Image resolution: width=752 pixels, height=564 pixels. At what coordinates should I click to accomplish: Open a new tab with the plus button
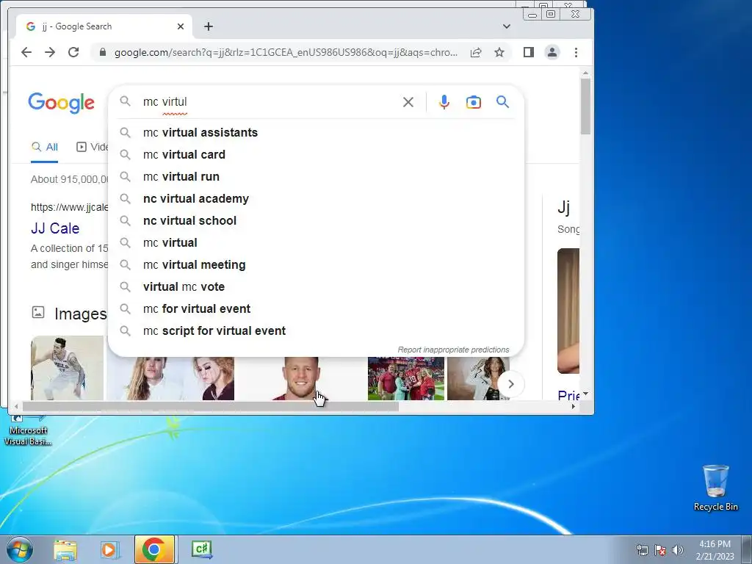(x=208, y=26)
